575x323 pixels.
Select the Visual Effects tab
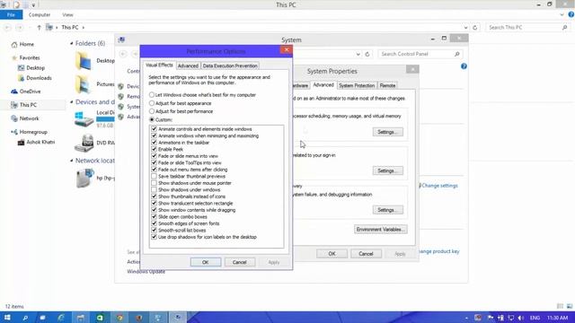[x=159, y=65]
